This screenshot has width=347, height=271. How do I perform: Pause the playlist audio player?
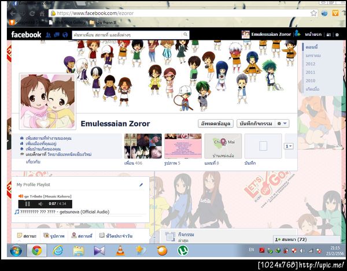pyautogui.click(x=27, y=204)
